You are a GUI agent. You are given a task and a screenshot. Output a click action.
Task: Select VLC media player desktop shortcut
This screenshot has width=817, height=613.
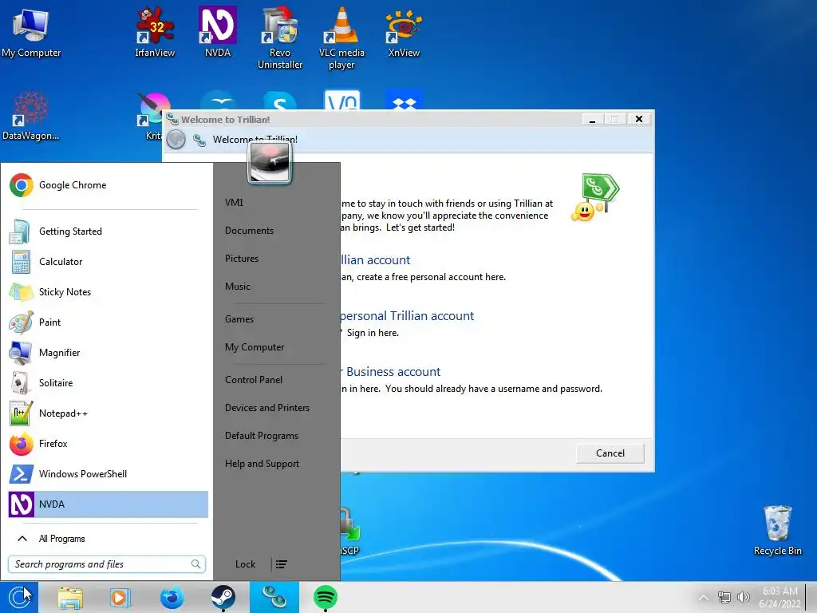tap(341, 38)
